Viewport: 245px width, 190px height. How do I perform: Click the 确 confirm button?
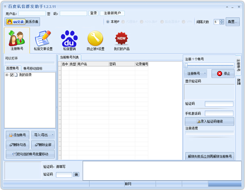pyautogui.click(x=76, y=174)
